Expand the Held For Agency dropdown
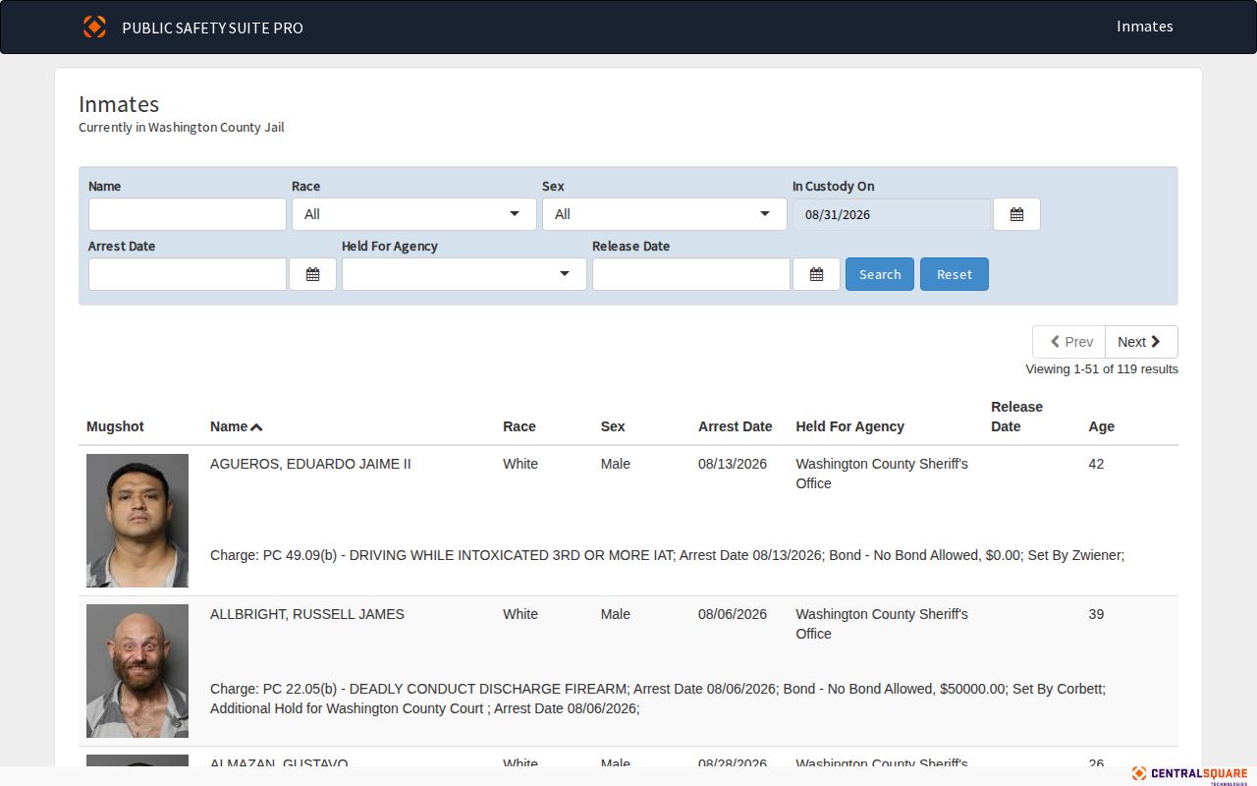Image resolution: width=1257 pixels, height=786 pixels. point(464,274)
